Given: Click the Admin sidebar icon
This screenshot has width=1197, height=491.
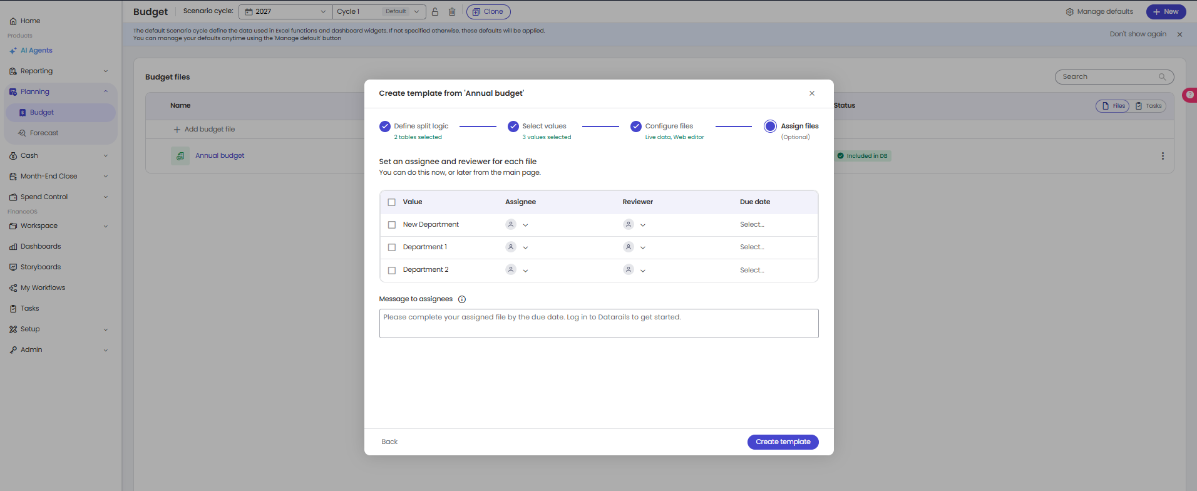Looking at the screenshot, I should 13,349.
